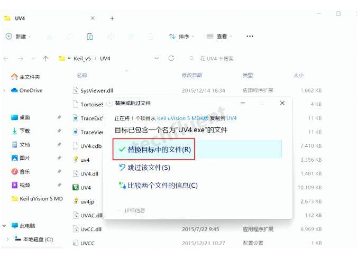This screenshot has width=358, height=258.
Task: Expand More details (详细信息) in dialog
Action: pos(131,210)
